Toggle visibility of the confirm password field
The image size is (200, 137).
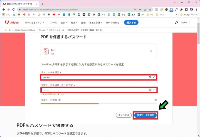click(x=150, y=90)
